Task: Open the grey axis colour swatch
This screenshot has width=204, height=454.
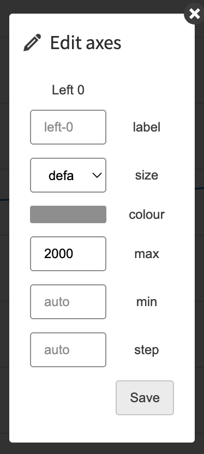Action: (x=68, y=214)
